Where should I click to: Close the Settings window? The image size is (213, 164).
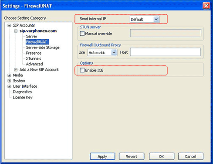(206, 6)
